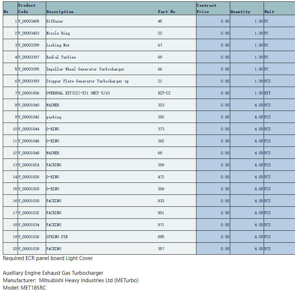The height and width of the screenshot is (298, 295).
Task: Click product code V_00003399
Action: [29, 45]
